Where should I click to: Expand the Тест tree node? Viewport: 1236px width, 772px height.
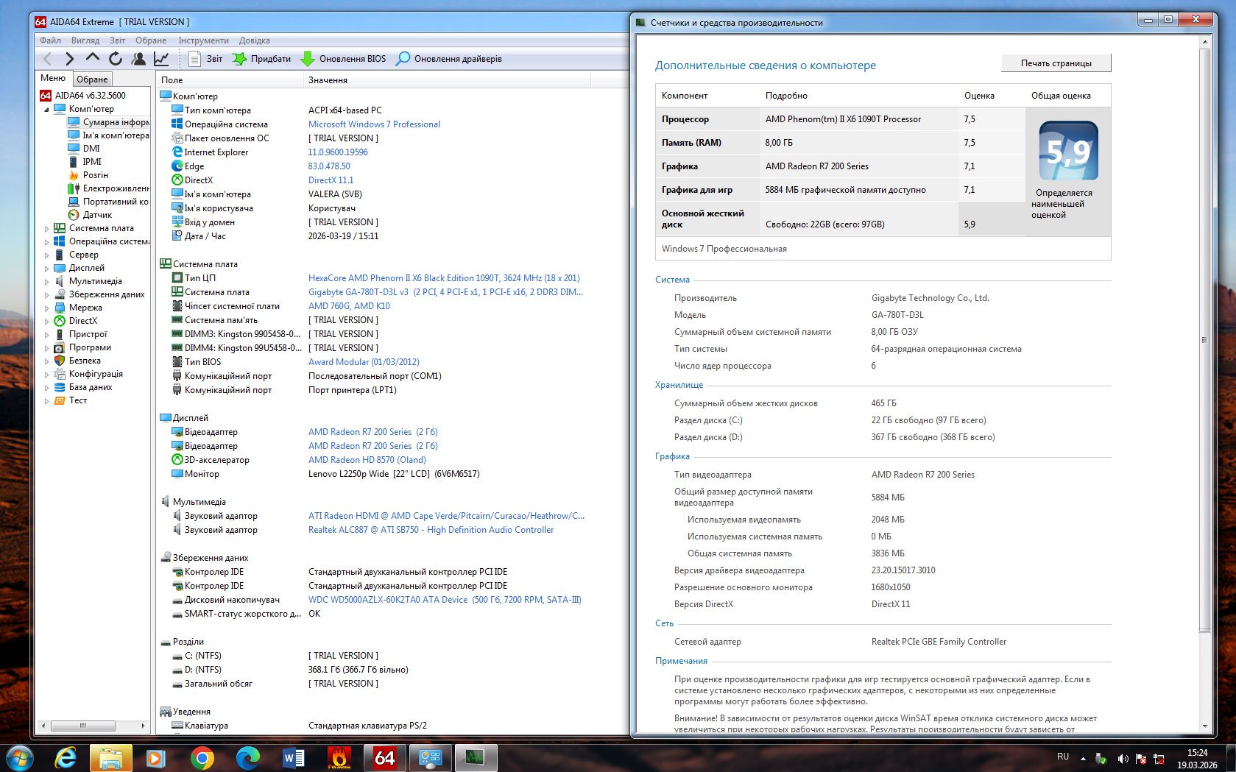tap(46, 401)
